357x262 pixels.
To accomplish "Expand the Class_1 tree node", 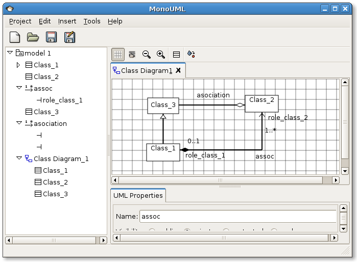I will pyautogui.click(x=18, y=65).
